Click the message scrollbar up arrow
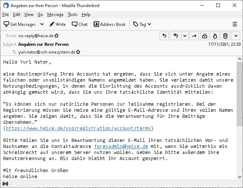 [239, 59]
